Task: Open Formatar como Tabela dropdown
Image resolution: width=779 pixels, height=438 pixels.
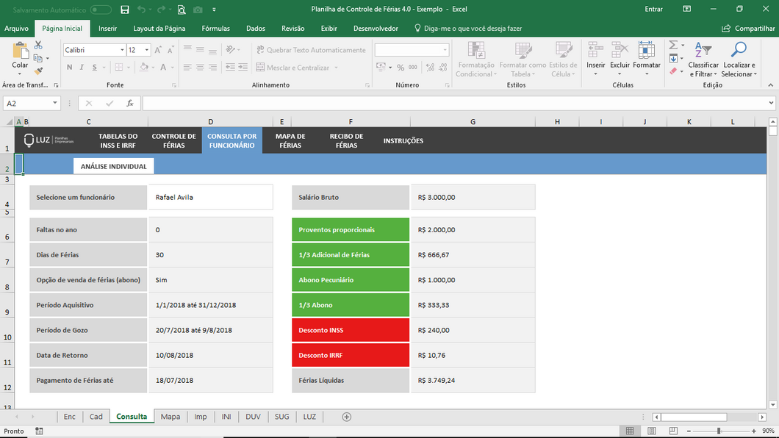Action: click(523, 60)
